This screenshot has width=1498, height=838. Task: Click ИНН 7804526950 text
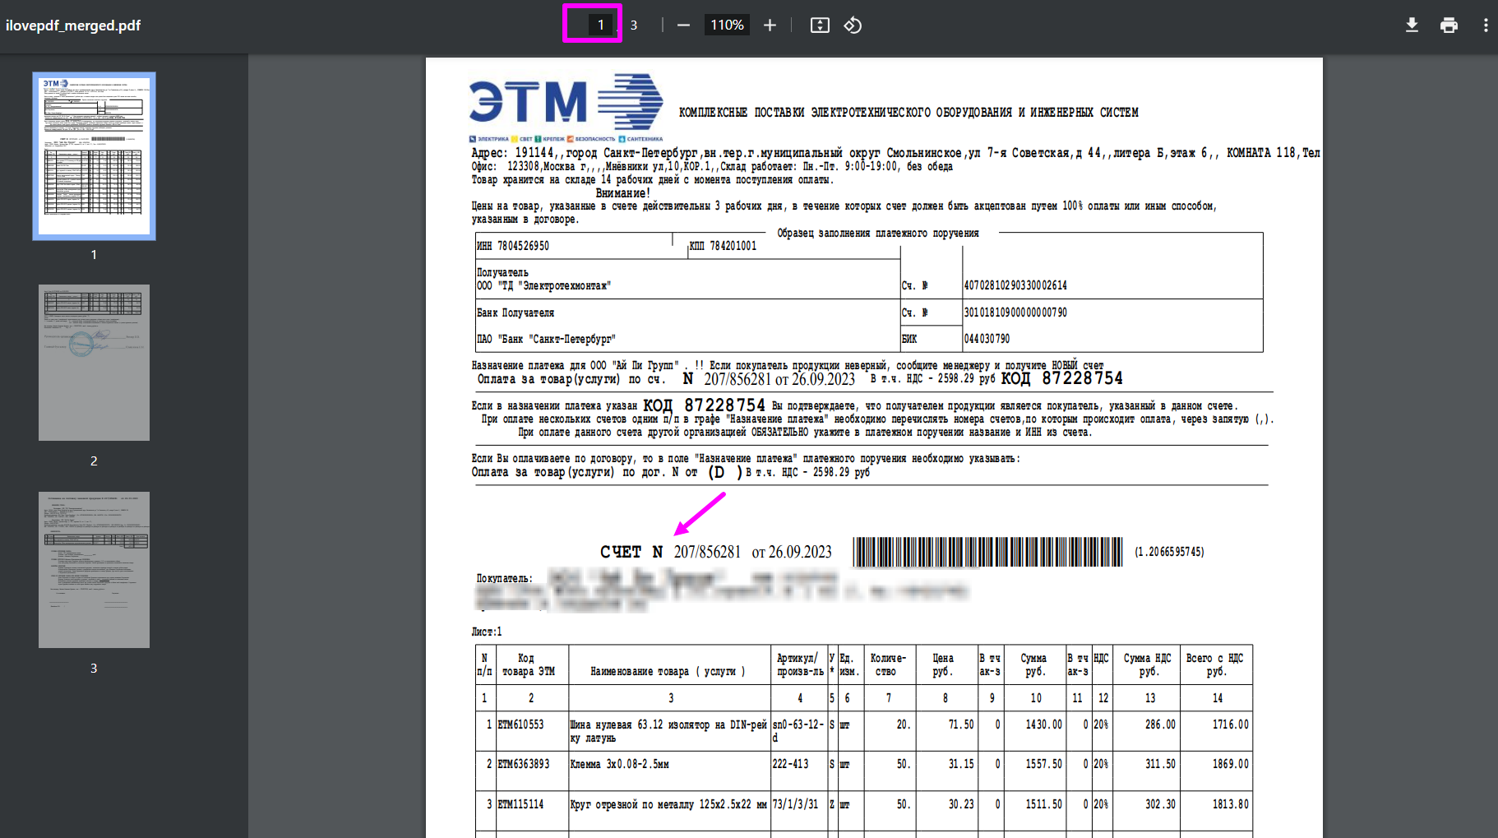[x=513, y=246]
